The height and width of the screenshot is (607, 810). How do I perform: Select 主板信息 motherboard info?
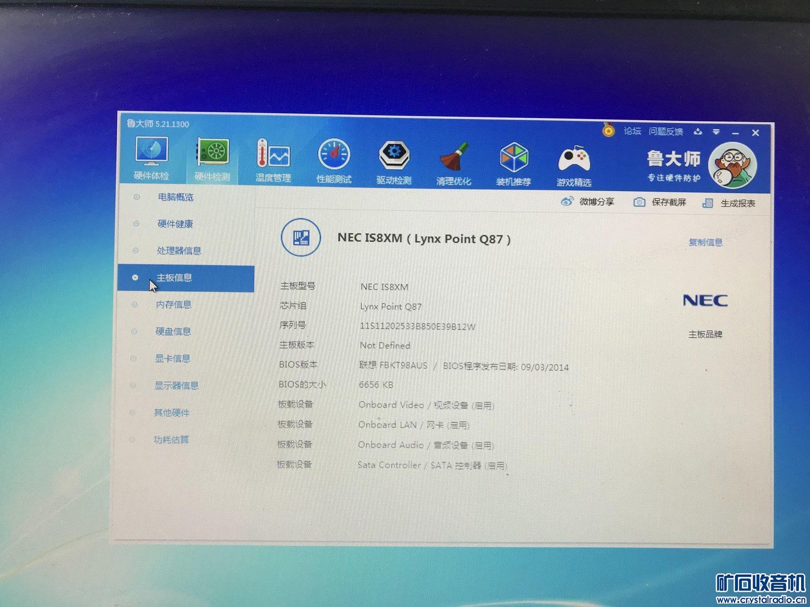(x=186, y=278)
